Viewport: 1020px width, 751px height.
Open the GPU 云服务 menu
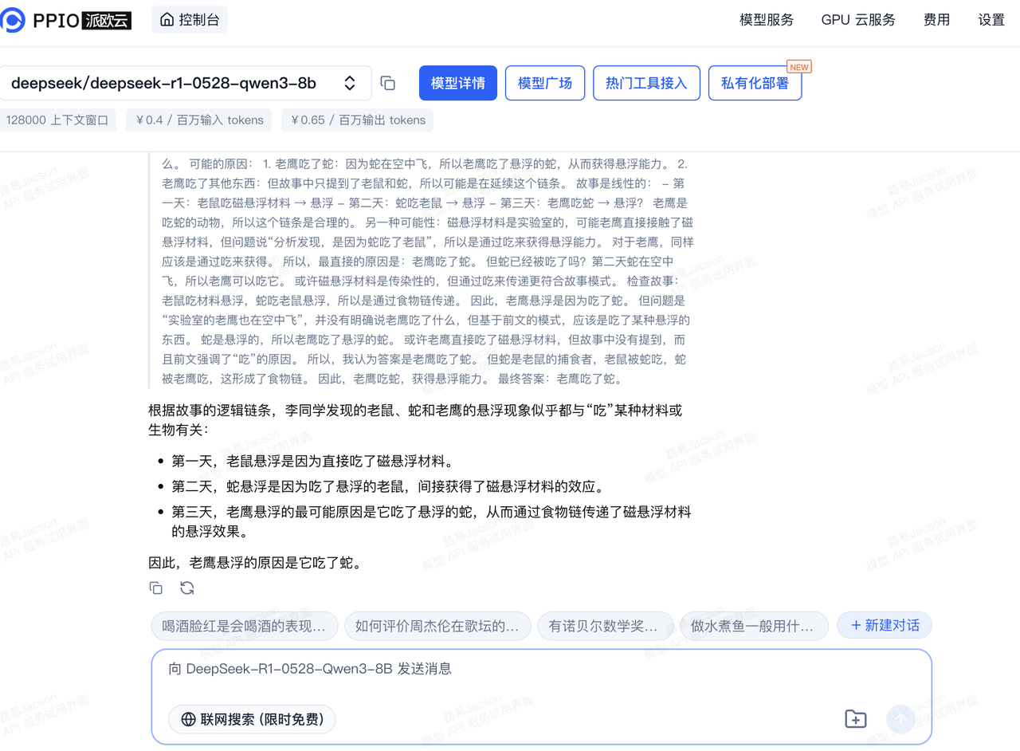tap(858, 20)
